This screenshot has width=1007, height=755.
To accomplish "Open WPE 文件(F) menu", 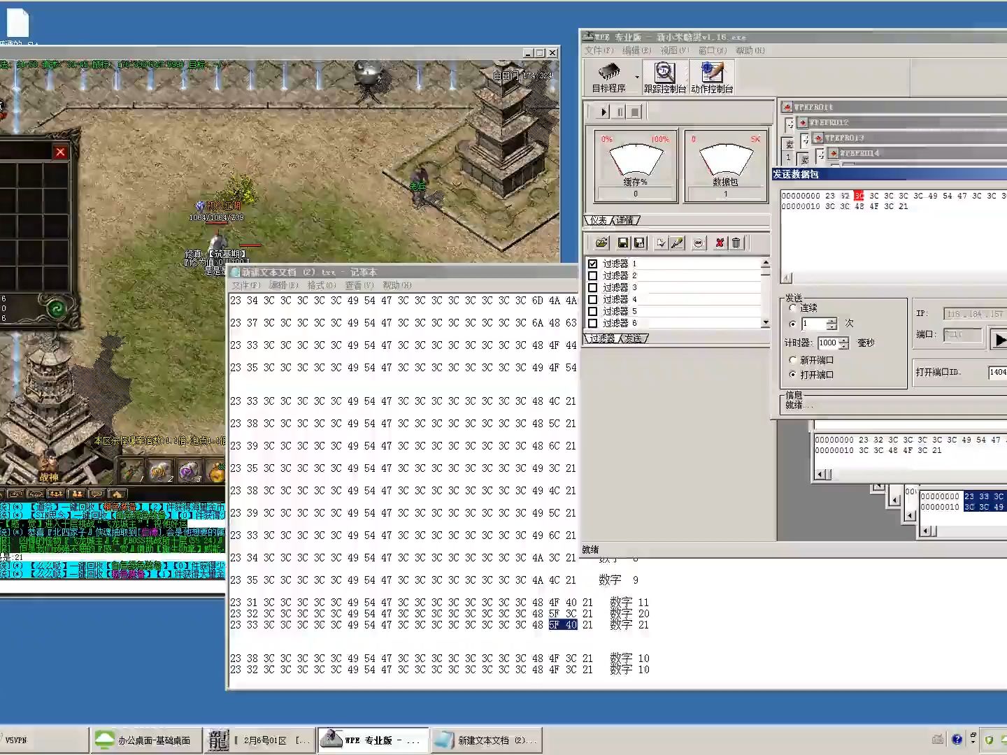I will (599, 50).
